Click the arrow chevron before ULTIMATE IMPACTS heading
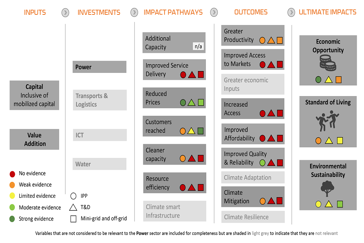 click(291, 13)
